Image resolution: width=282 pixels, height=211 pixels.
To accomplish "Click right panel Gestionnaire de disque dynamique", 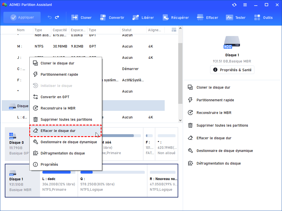I will pos(225,151).
